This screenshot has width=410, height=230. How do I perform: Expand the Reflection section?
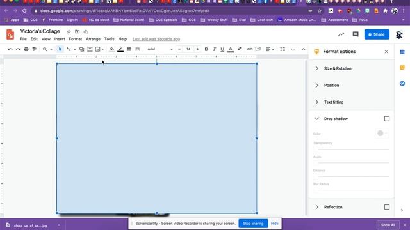[316, 207]
